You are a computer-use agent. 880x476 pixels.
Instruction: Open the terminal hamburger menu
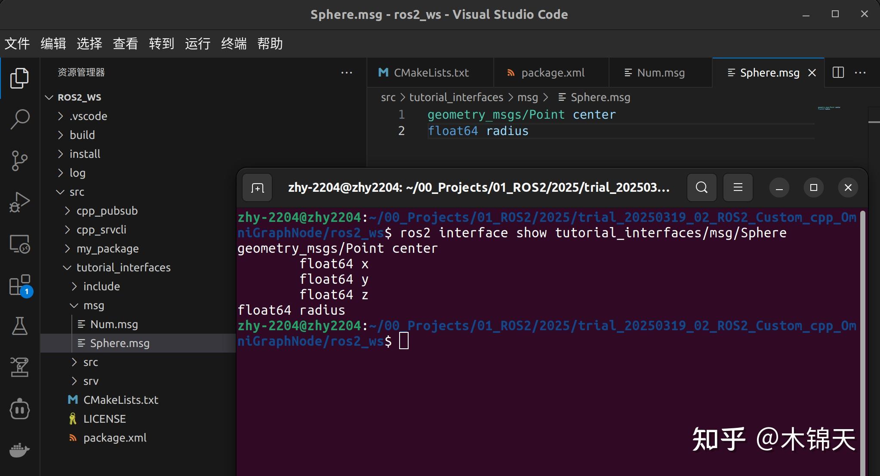738,187
